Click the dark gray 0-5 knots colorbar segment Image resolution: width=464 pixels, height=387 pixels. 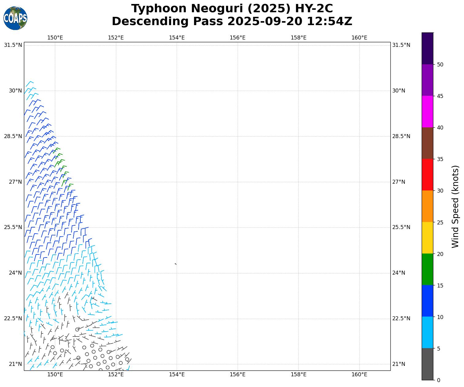click(x=427, y=364)
